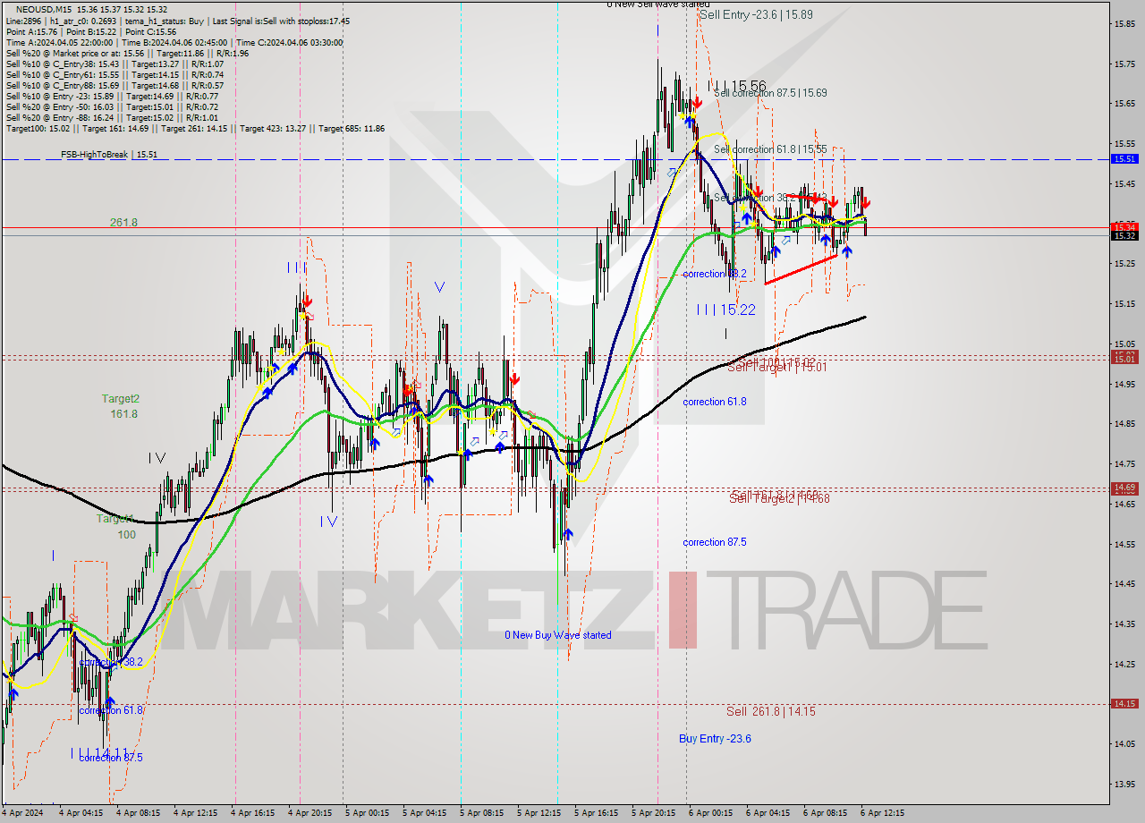This screenshot has height=823, width=1145.
Task: Click the 14.45 price axis value
Action: click(x=1124, y=584)
